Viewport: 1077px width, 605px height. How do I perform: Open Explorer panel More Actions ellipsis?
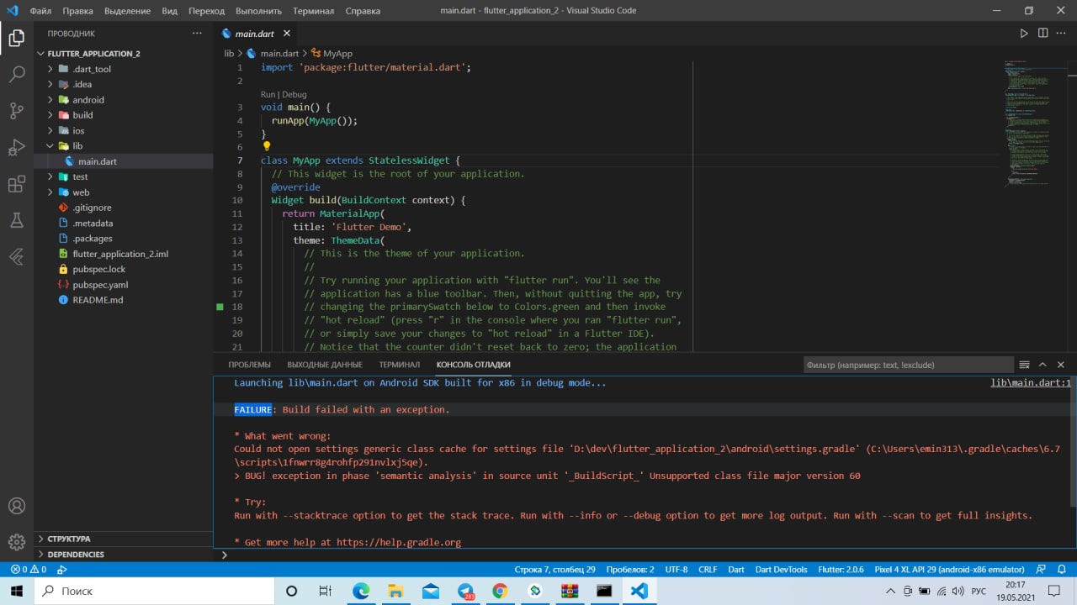197,34
